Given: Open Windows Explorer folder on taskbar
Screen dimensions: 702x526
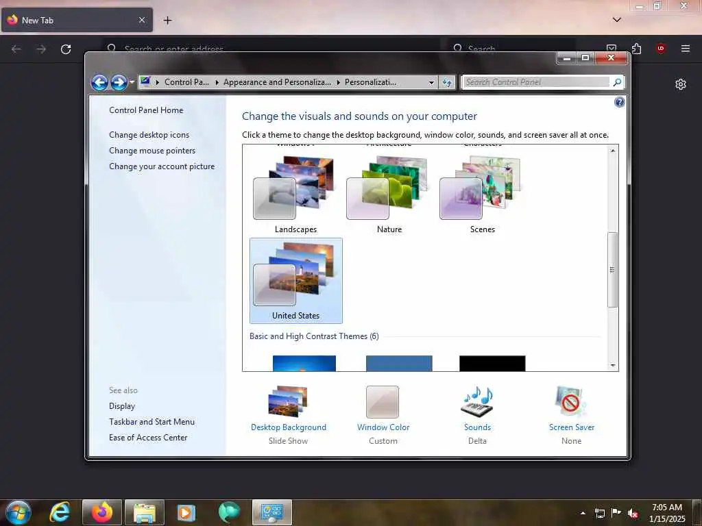Looking at the screenshot, I should pos(144,512).
